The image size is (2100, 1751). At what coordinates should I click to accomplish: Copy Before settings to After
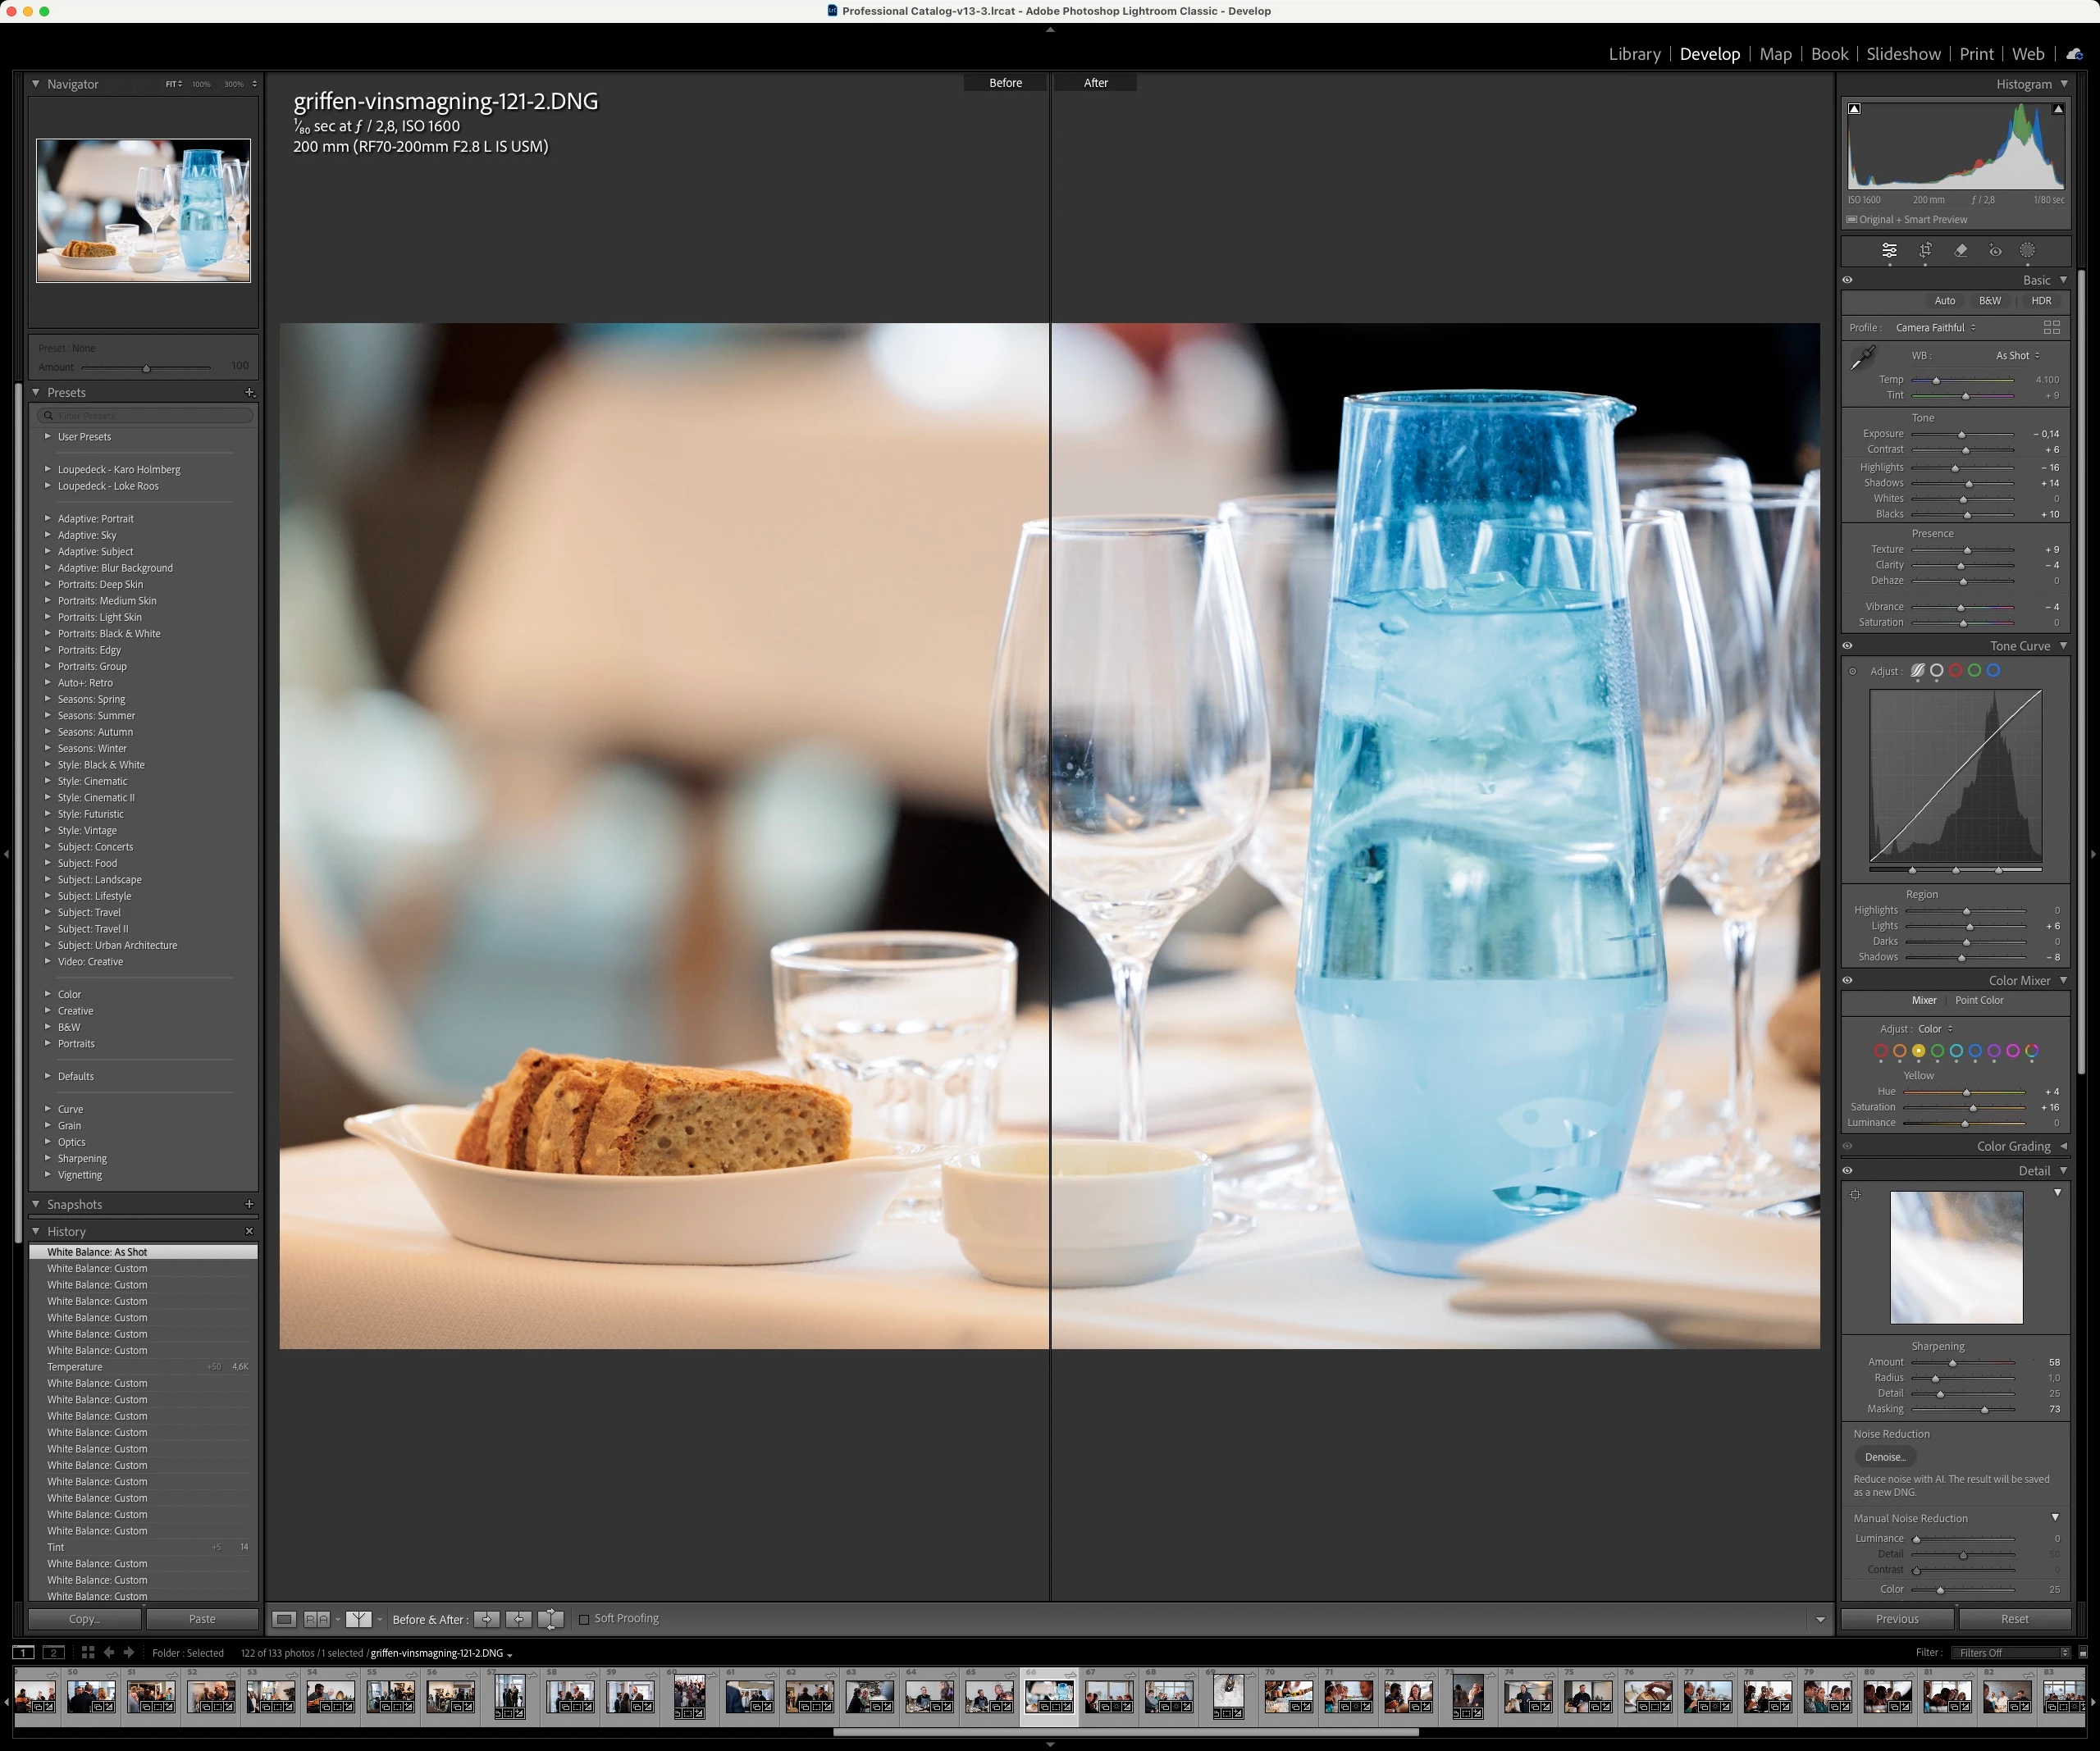click(486, 1619)
